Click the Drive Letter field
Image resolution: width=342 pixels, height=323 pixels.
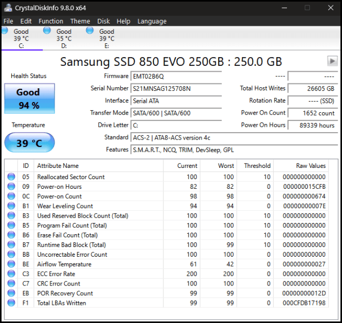coord(176,125)
